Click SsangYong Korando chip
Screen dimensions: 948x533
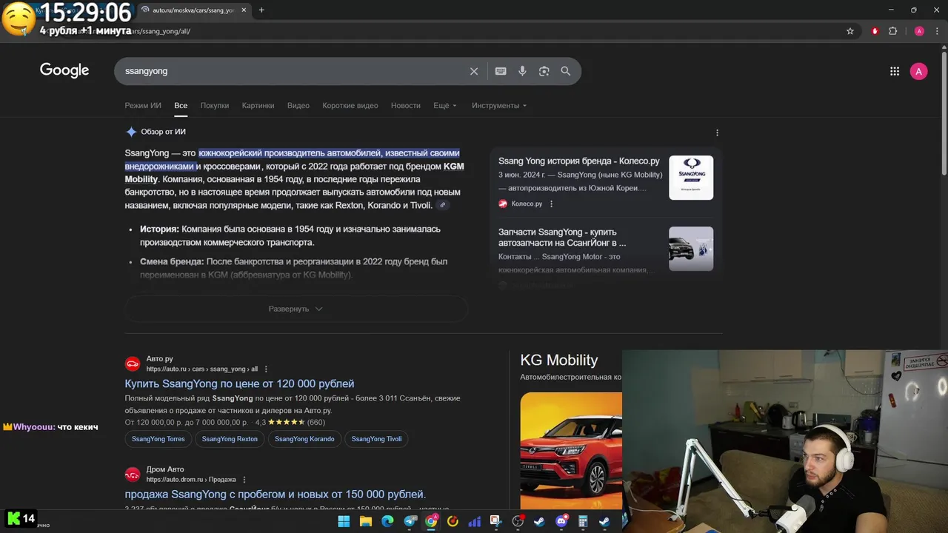point(304,439)
